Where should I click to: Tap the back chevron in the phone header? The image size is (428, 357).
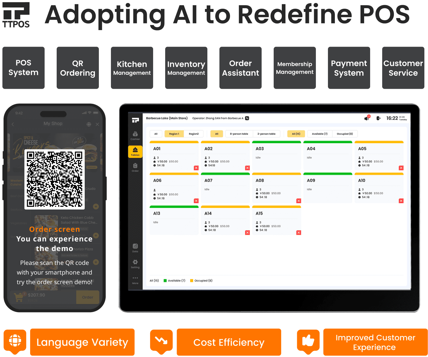(13, 124)
